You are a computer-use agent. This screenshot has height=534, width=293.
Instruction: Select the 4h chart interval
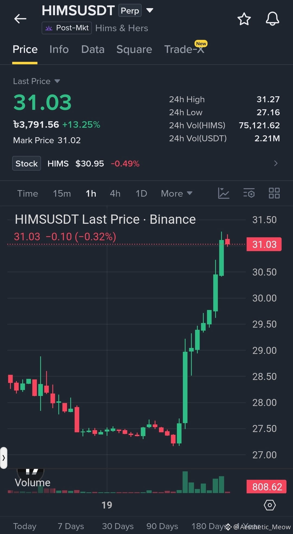pyautogui.click(x=115, y=193)
